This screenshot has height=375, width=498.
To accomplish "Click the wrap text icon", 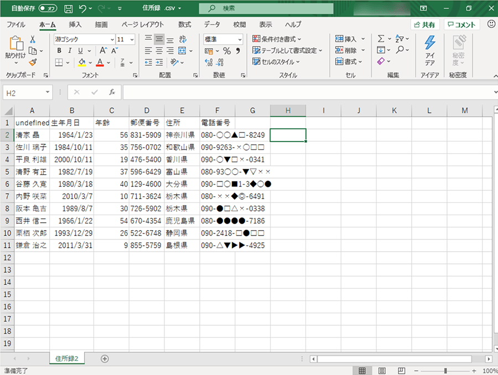I will tap(184, 39).
